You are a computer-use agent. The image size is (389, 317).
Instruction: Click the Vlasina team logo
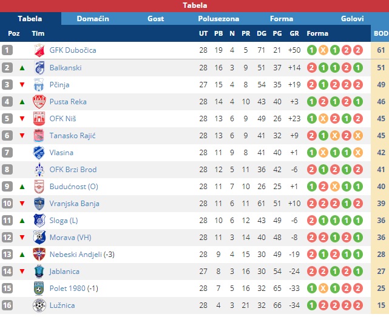coord(39,152)
